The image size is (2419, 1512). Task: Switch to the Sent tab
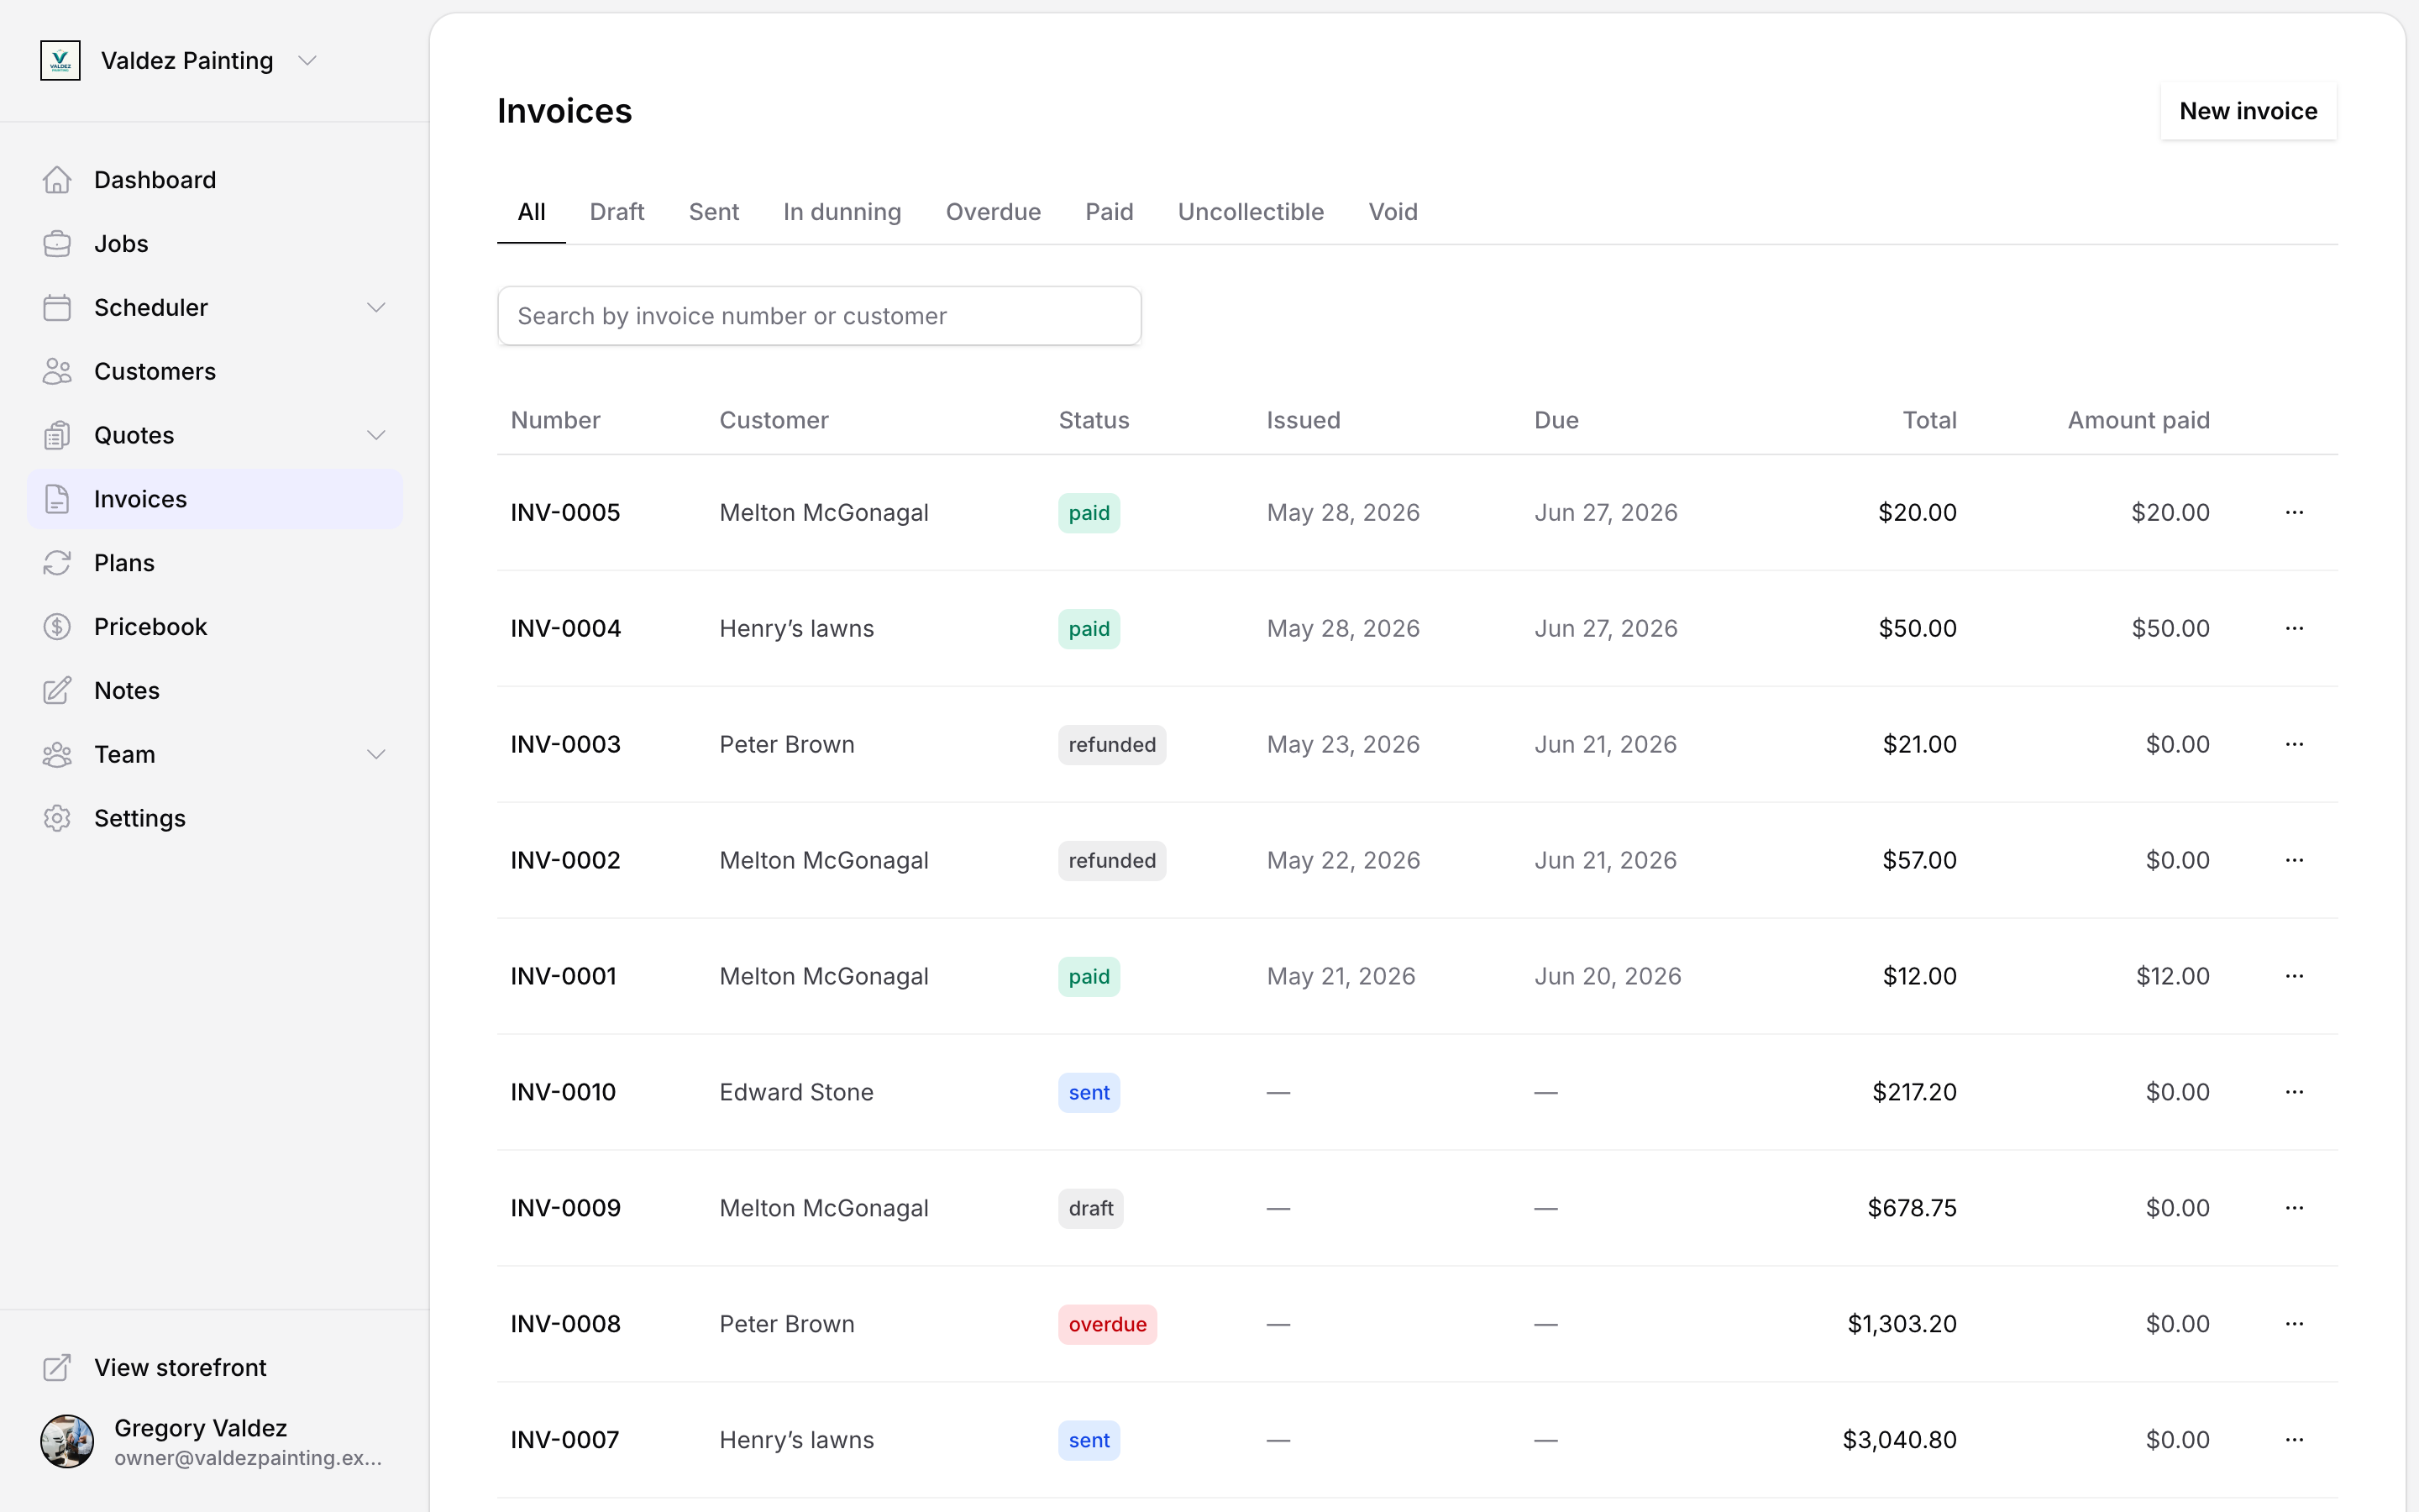click(x=714, y=212)
